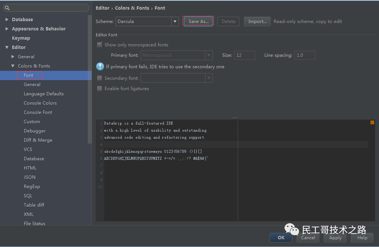
Task: Click the 'Editor Font' section heading
Action: click(x=106, y=35)
